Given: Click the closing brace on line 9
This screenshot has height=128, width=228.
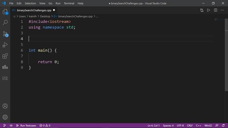Looking at the screenshot, I should [30, 68].
